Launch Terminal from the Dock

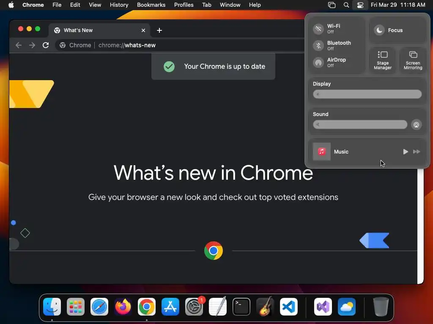point(241,307)
